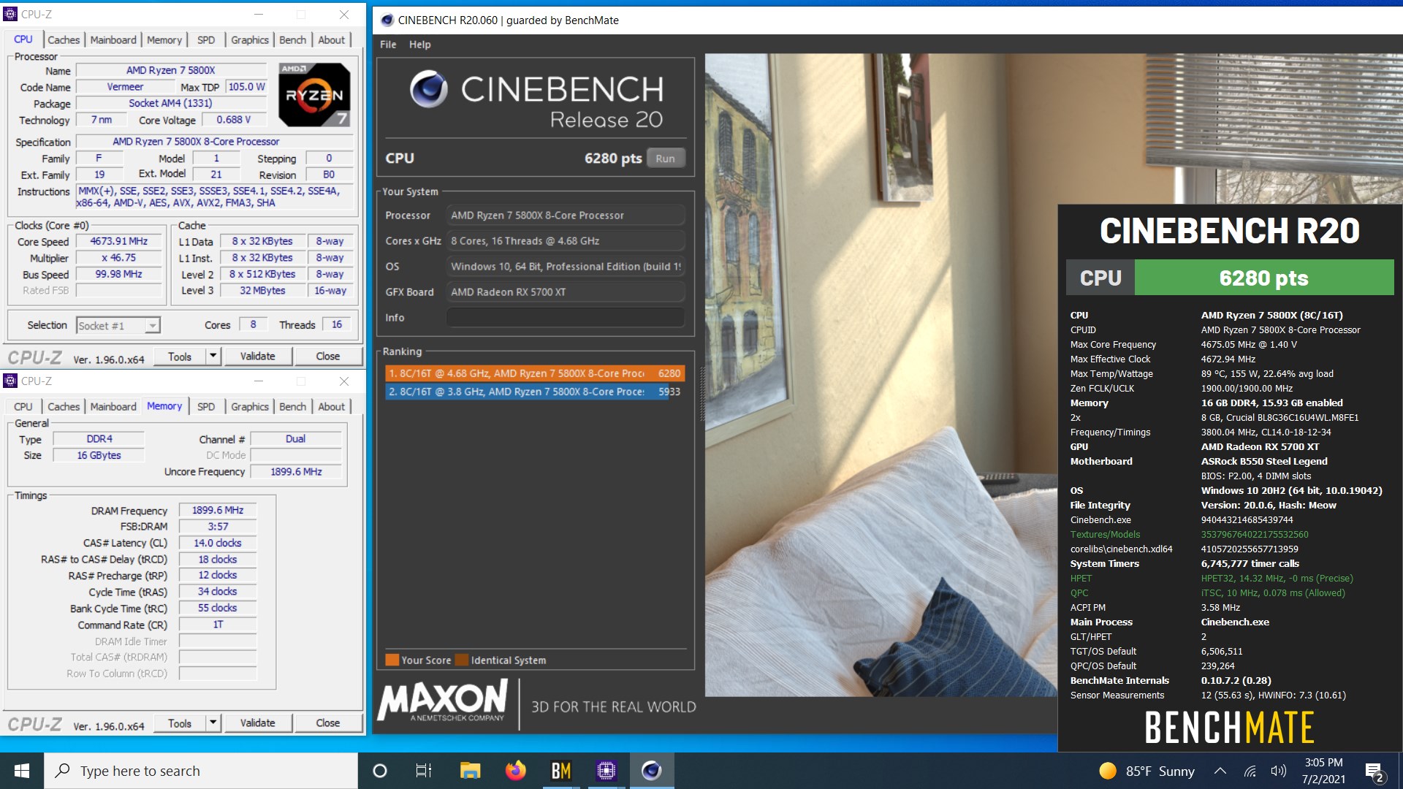Open Mainboard tab in bottom CPU-Z
The height and width of the screenshot is (789, 1403).
[x=113, y=406]
